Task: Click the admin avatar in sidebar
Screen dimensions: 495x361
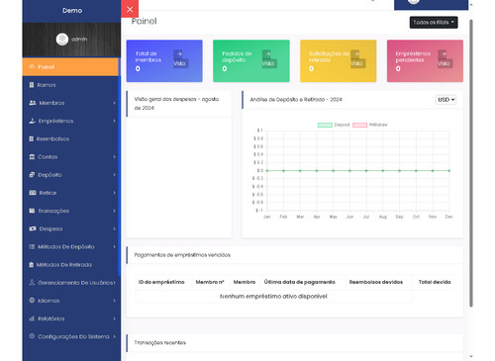Action: 62,40
